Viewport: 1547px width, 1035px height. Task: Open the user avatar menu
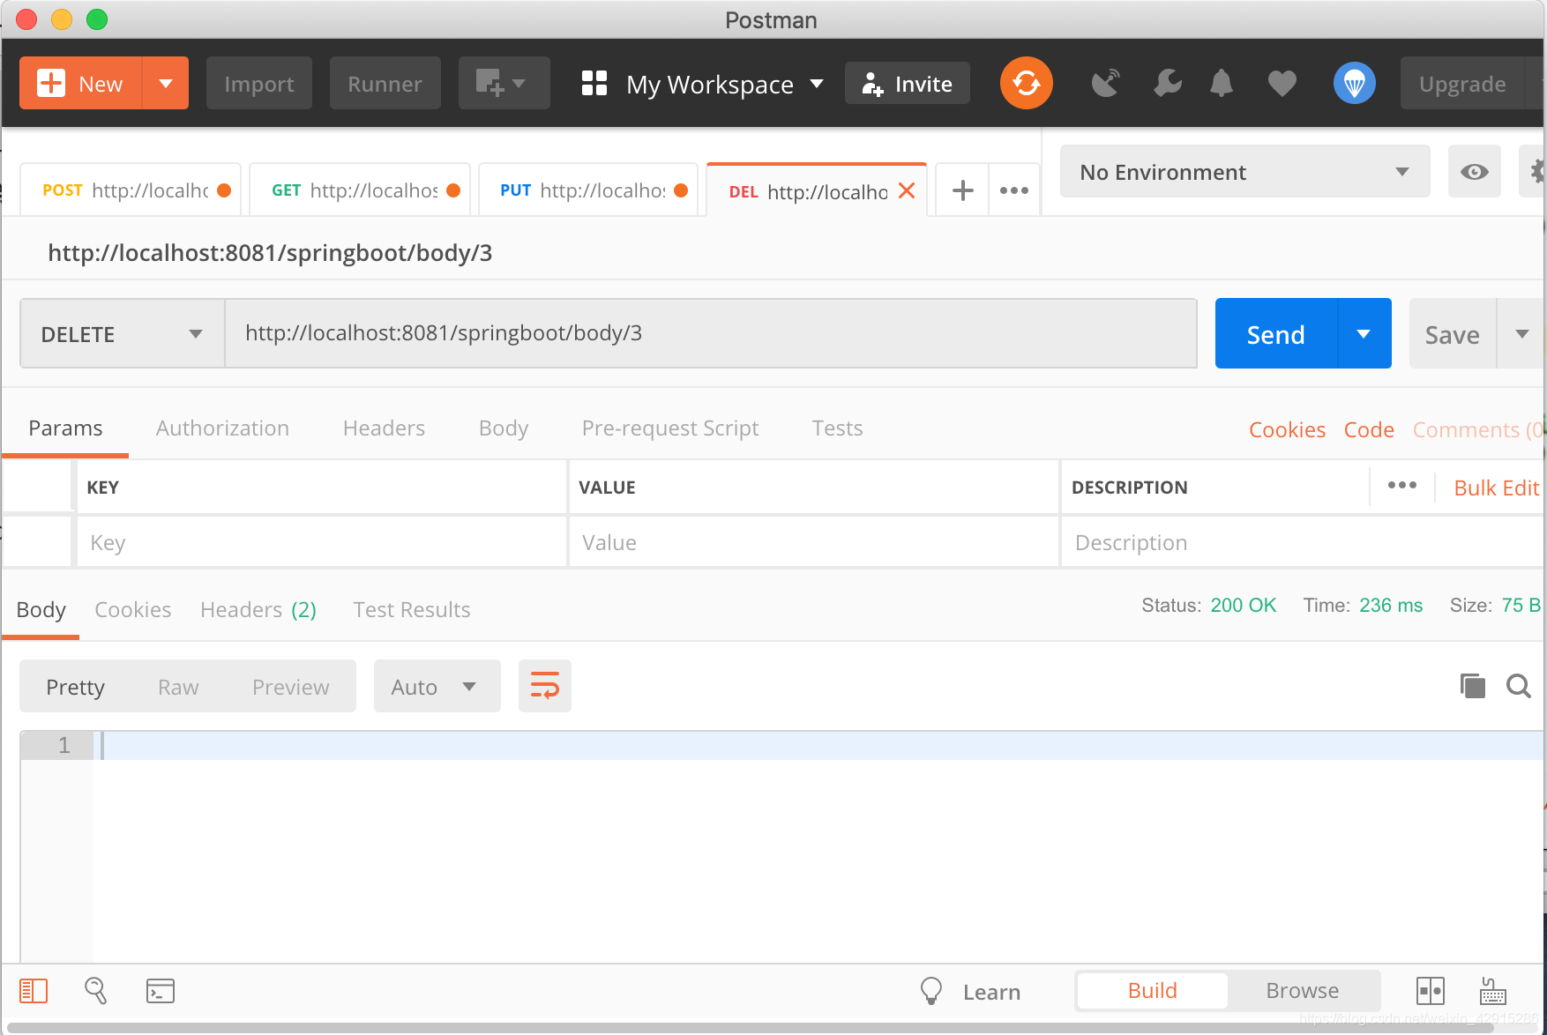click(1355, 84)
